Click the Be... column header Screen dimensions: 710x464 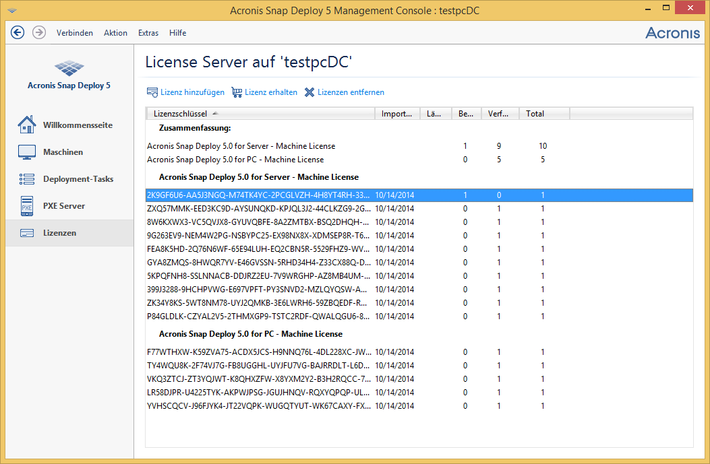pos(467,114)
